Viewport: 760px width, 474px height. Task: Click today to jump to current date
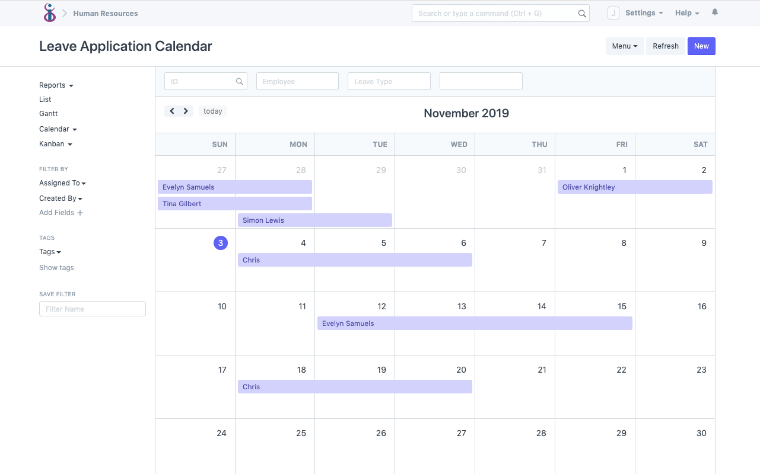click(x=212, y=111)
